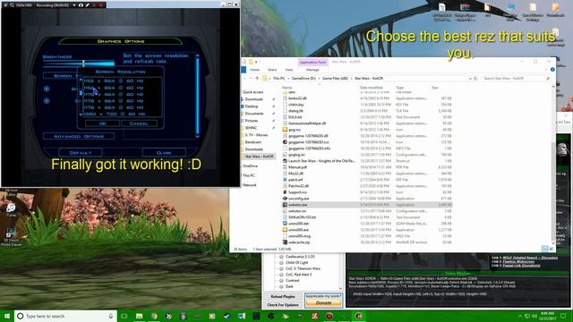Open the Explorer View ribbon tab

[289, 70]
